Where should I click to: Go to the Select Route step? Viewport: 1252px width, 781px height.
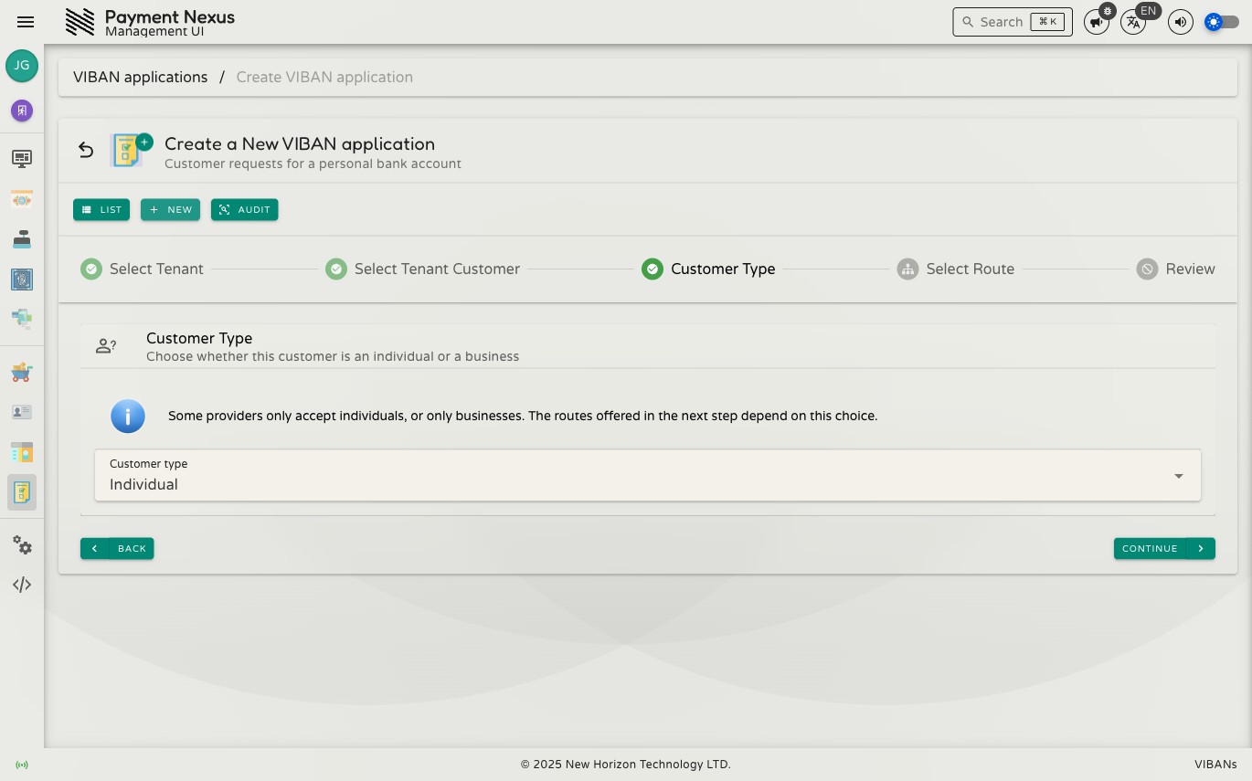click(x=956, y=269)
